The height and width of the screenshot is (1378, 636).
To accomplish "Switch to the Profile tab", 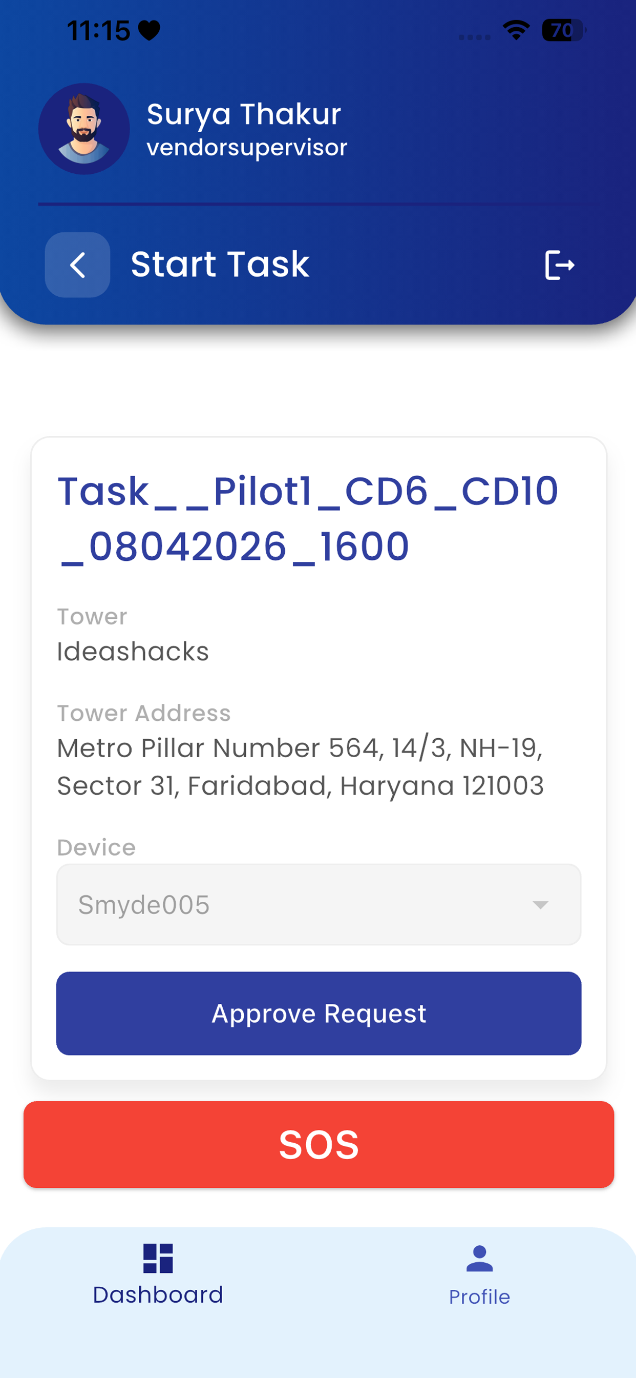I will [479, 1276].
